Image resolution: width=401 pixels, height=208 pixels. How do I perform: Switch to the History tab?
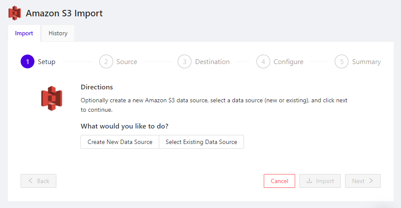(58, 33)
